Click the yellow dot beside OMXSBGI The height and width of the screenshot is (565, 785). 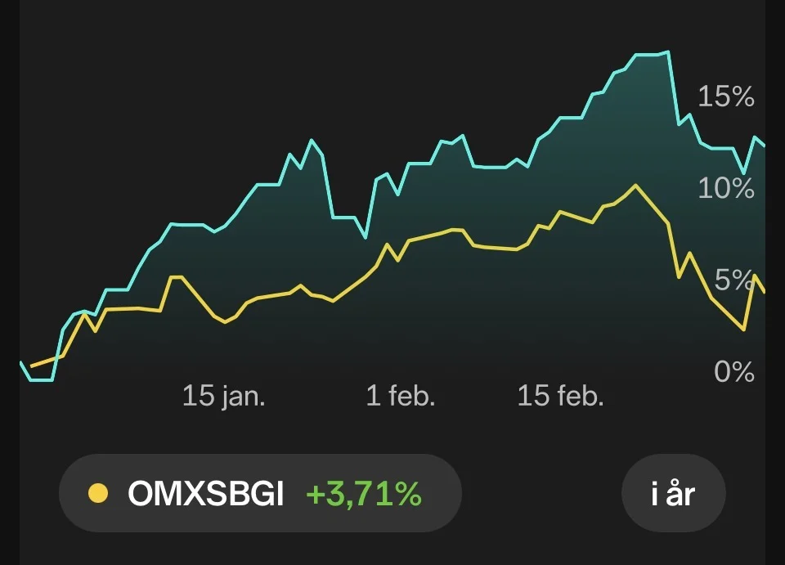click(x=98, y=494)
